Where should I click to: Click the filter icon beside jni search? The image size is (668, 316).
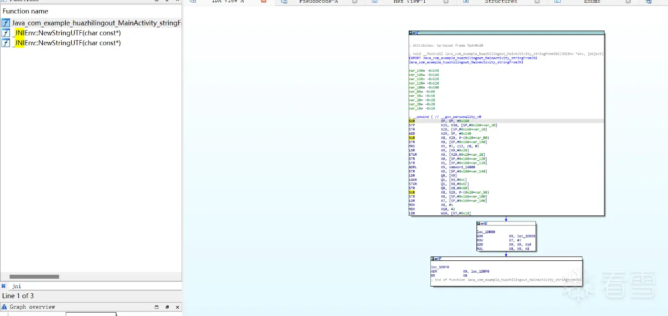(4, 286)
